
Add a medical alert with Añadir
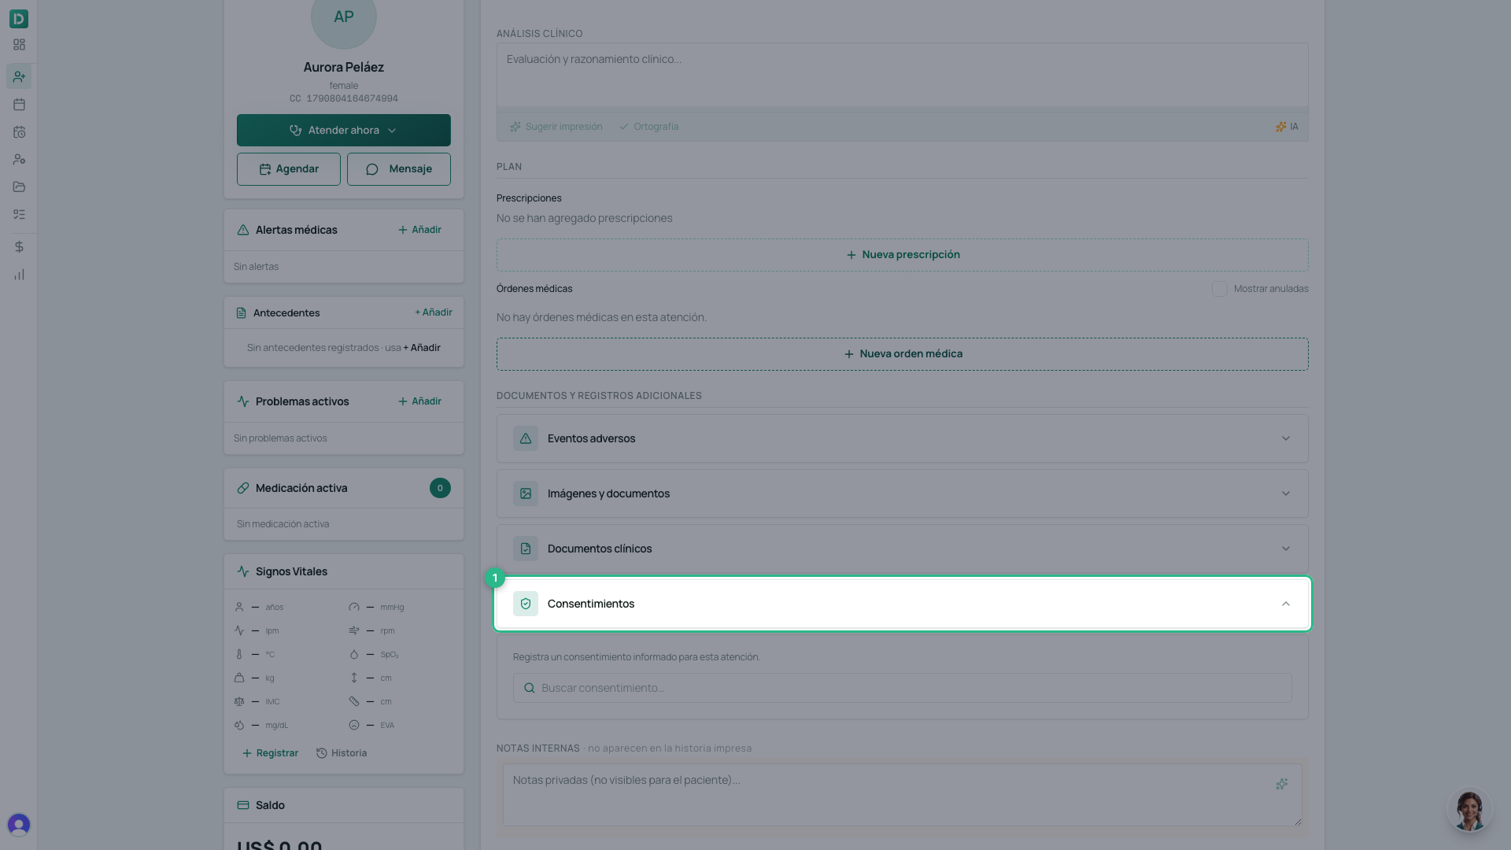pos(419,230)
